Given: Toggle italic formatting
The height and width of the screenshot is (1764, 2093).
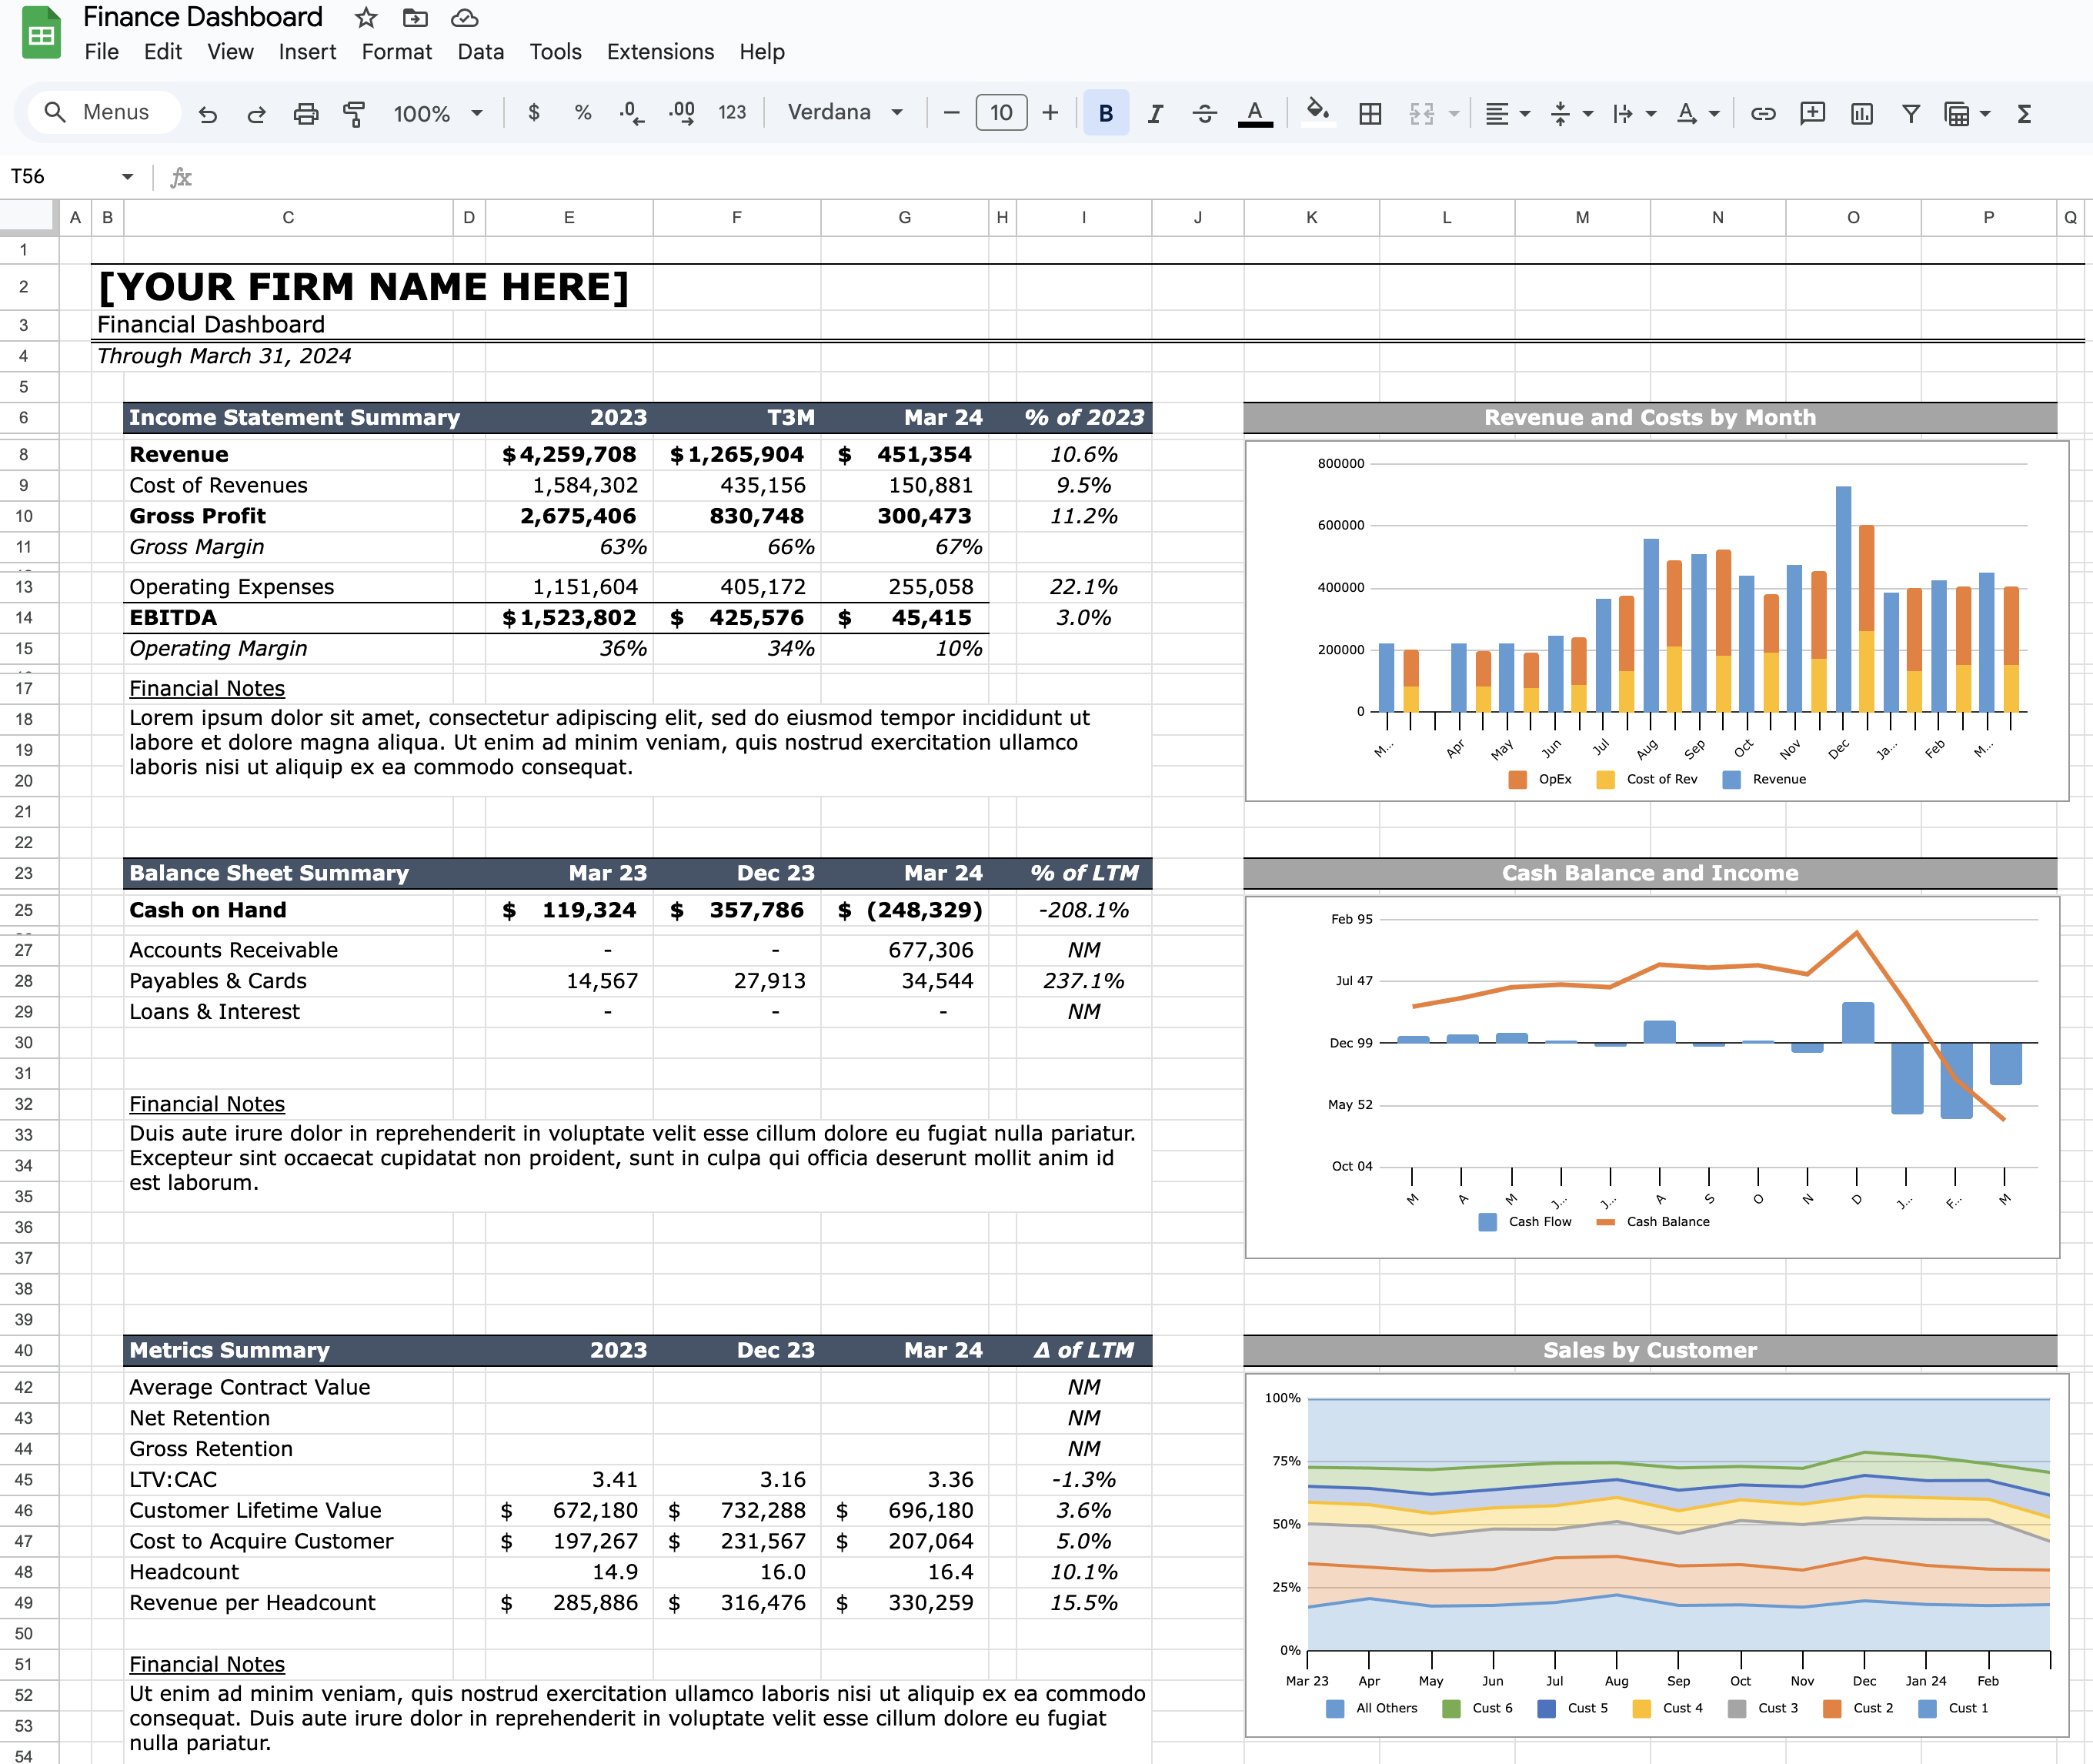Looking at the screenshot, I should point(1155,113).
